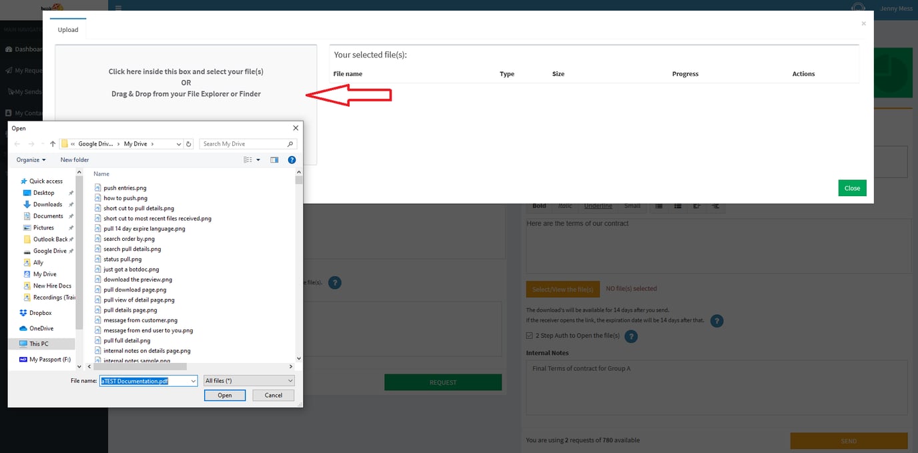This screenshot has height=453, width=918.
Task: Open OneDrive in the navigation pane
Action: [x=36, y=328]
